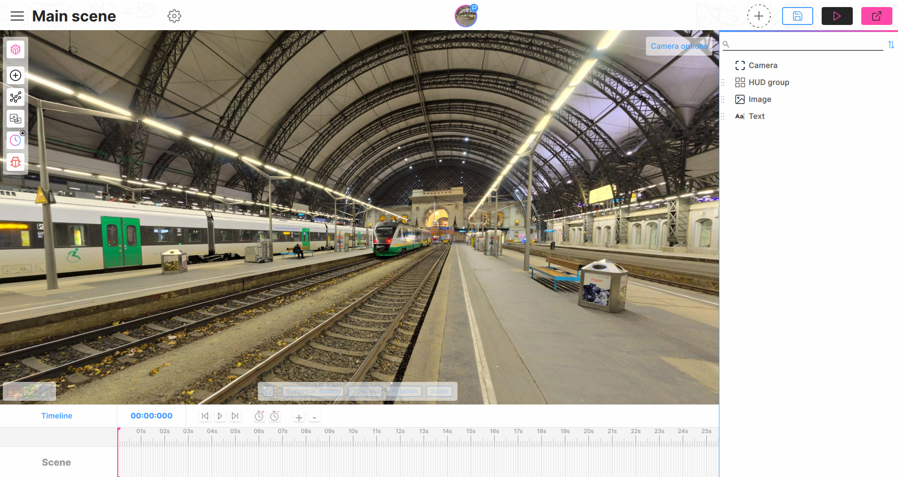Click the pink export share button
The image size is (898, 477).
tap(876, 16)
